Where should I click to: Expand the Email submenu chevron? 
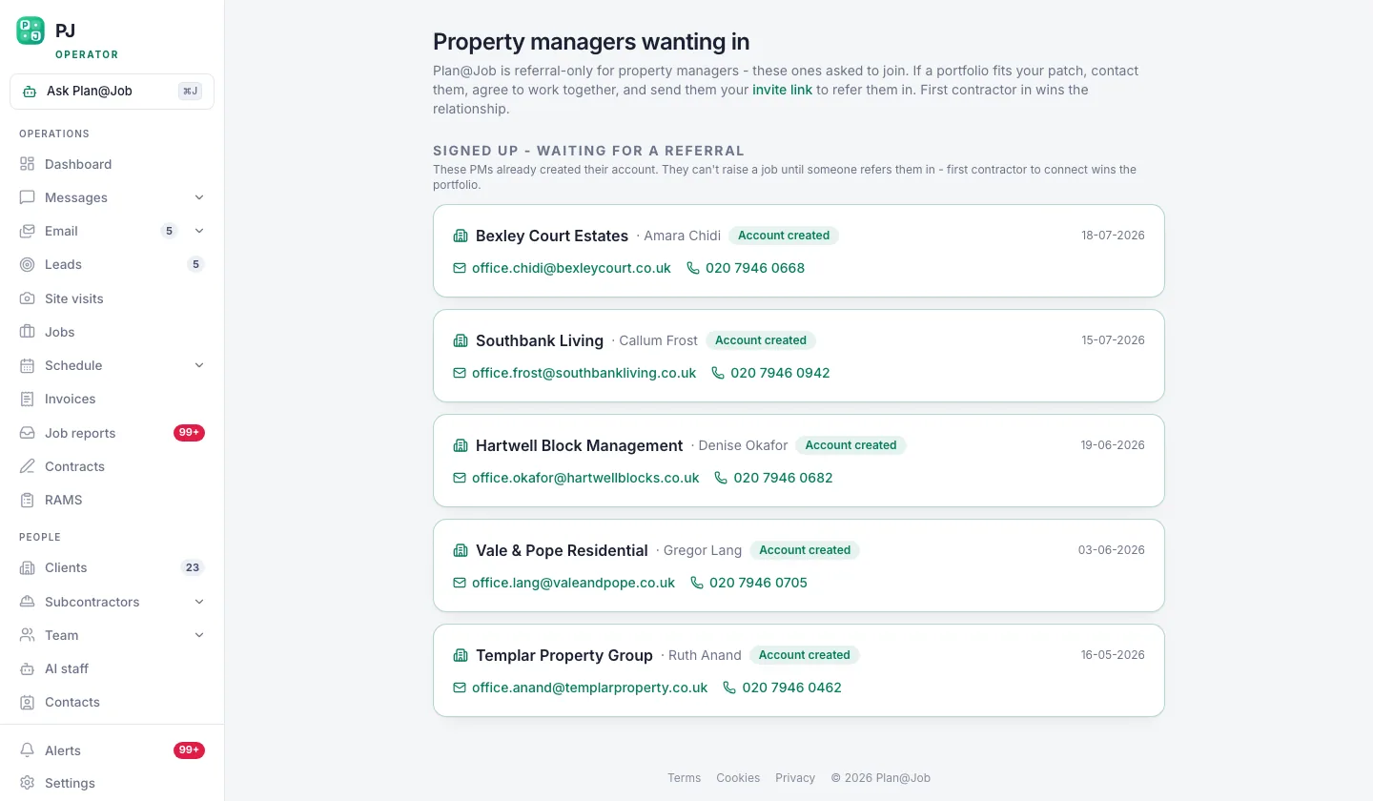point(199,231)
